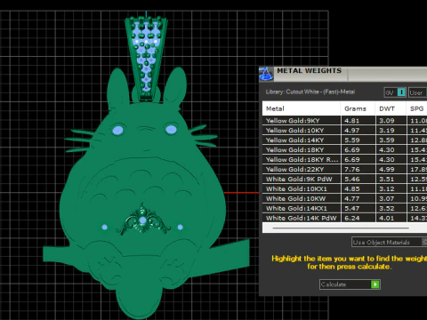
Task: Select the METAL WEIGHTS title tab
Action: (x=310, y=74)
